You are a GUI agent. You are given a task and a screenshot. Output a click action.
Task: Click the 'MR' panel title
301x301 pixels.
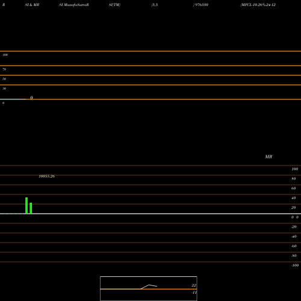268,157
